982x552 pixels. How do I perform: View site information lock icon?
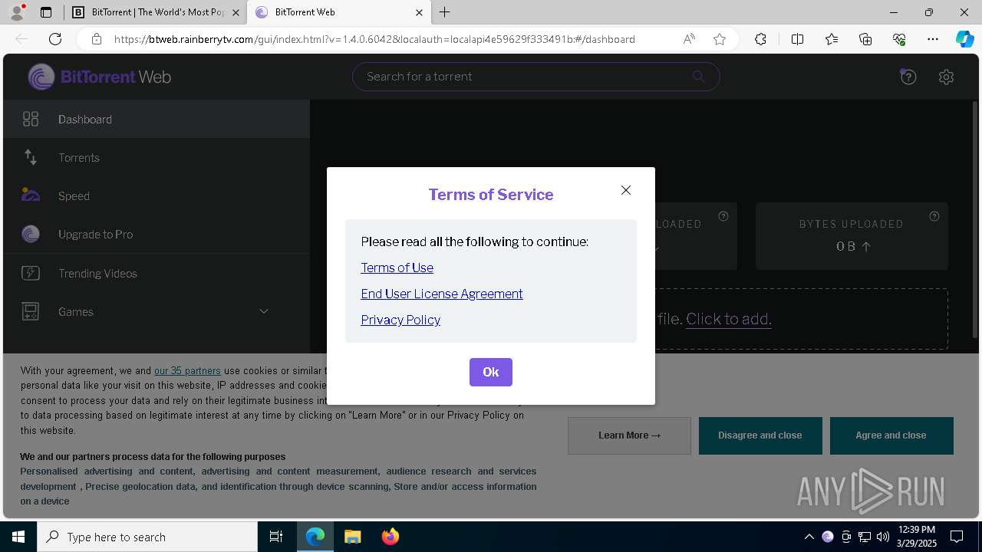click(x=97, y=39)
